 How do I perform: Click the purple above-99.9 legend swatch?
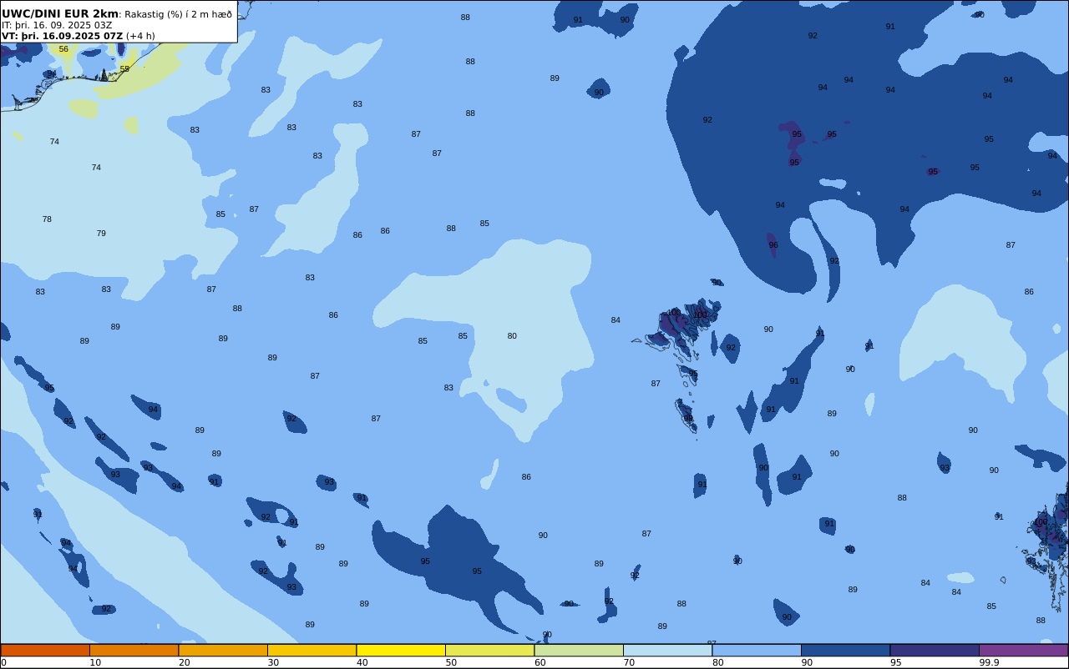1023,650
